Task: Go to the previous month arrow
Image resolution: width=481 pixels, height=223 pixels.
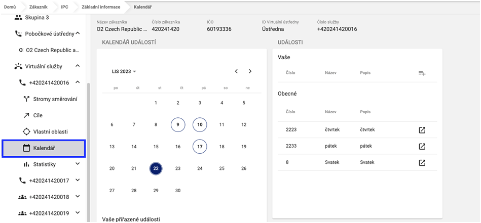Action: coord(236,71)
